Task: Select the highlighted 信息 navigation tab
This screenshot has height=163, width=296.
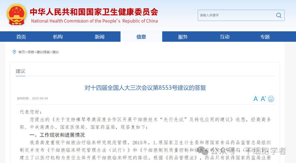Action: pos(141,37)
